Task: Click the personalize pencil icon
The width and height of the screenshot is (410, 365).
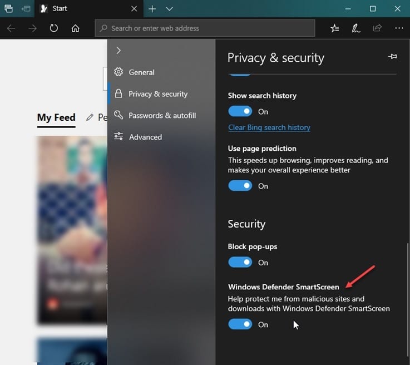Action: click(90, 117)
